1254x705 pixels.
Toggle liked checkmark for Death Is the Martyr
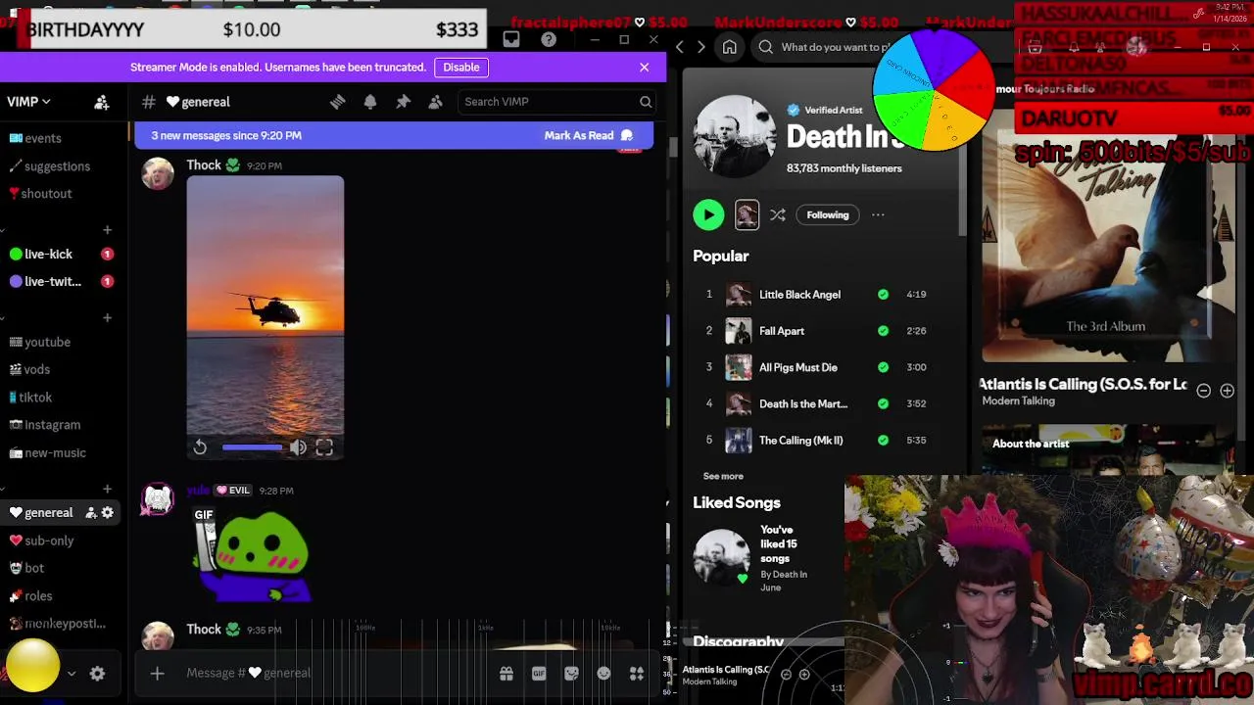click(883, 403)
